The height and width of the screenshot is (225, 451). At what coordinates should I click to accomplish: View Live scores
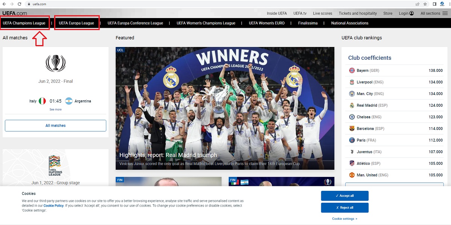322,14
